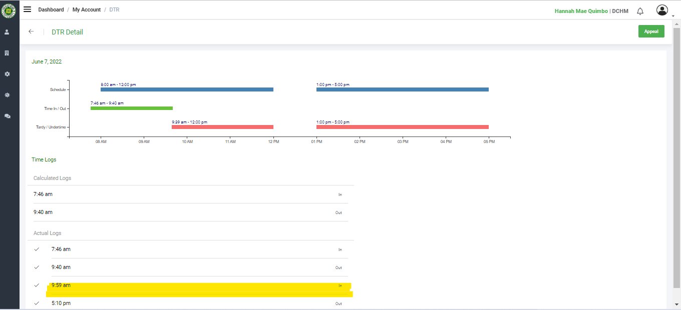
Task: Click the page's vertical scrollbar
Action: pos(676,150)
